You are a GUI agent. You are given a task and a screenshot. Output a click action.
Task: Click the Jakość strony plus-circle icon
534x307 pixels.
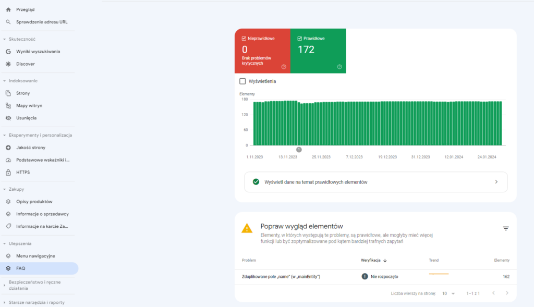pos(8,148)
